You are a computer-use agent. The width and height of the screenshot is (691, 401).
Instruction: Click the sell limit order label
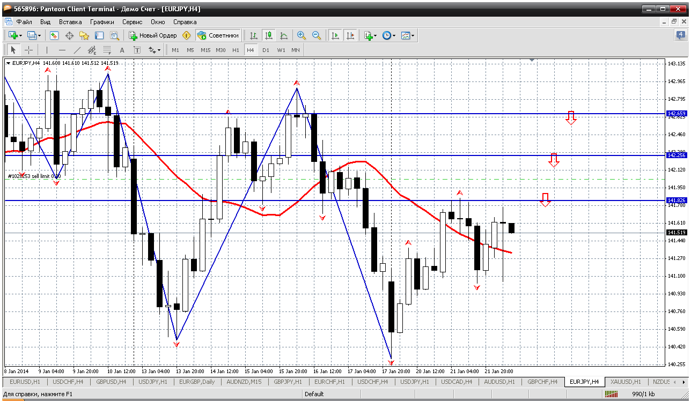point(34,176)
